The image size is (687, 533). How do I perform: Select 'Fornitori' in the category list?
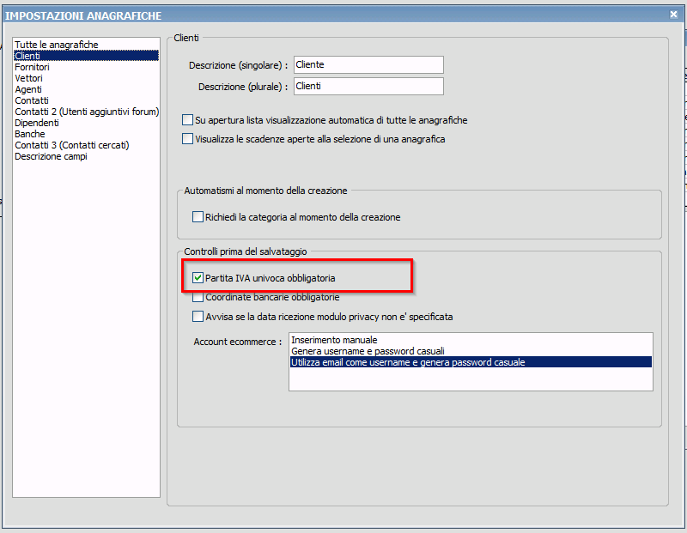click(33, 67)
